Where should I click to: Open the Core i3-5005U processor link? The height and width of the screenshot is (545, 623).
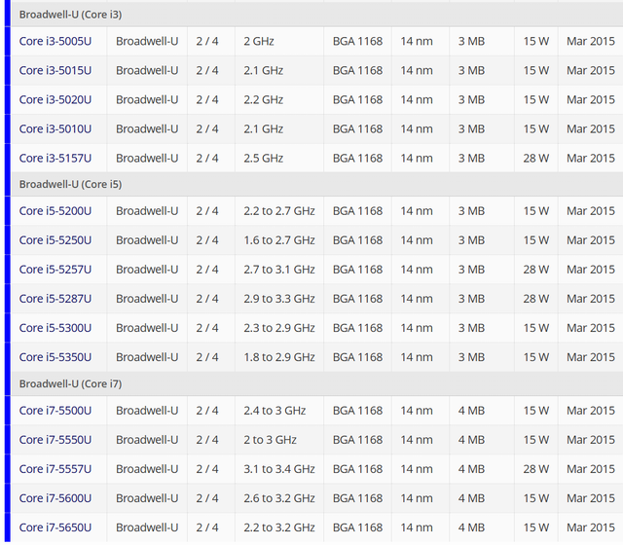point(55,41)
